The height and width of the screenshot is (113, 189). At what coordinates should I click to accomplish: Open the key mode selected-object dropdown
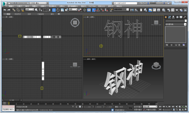150,107
